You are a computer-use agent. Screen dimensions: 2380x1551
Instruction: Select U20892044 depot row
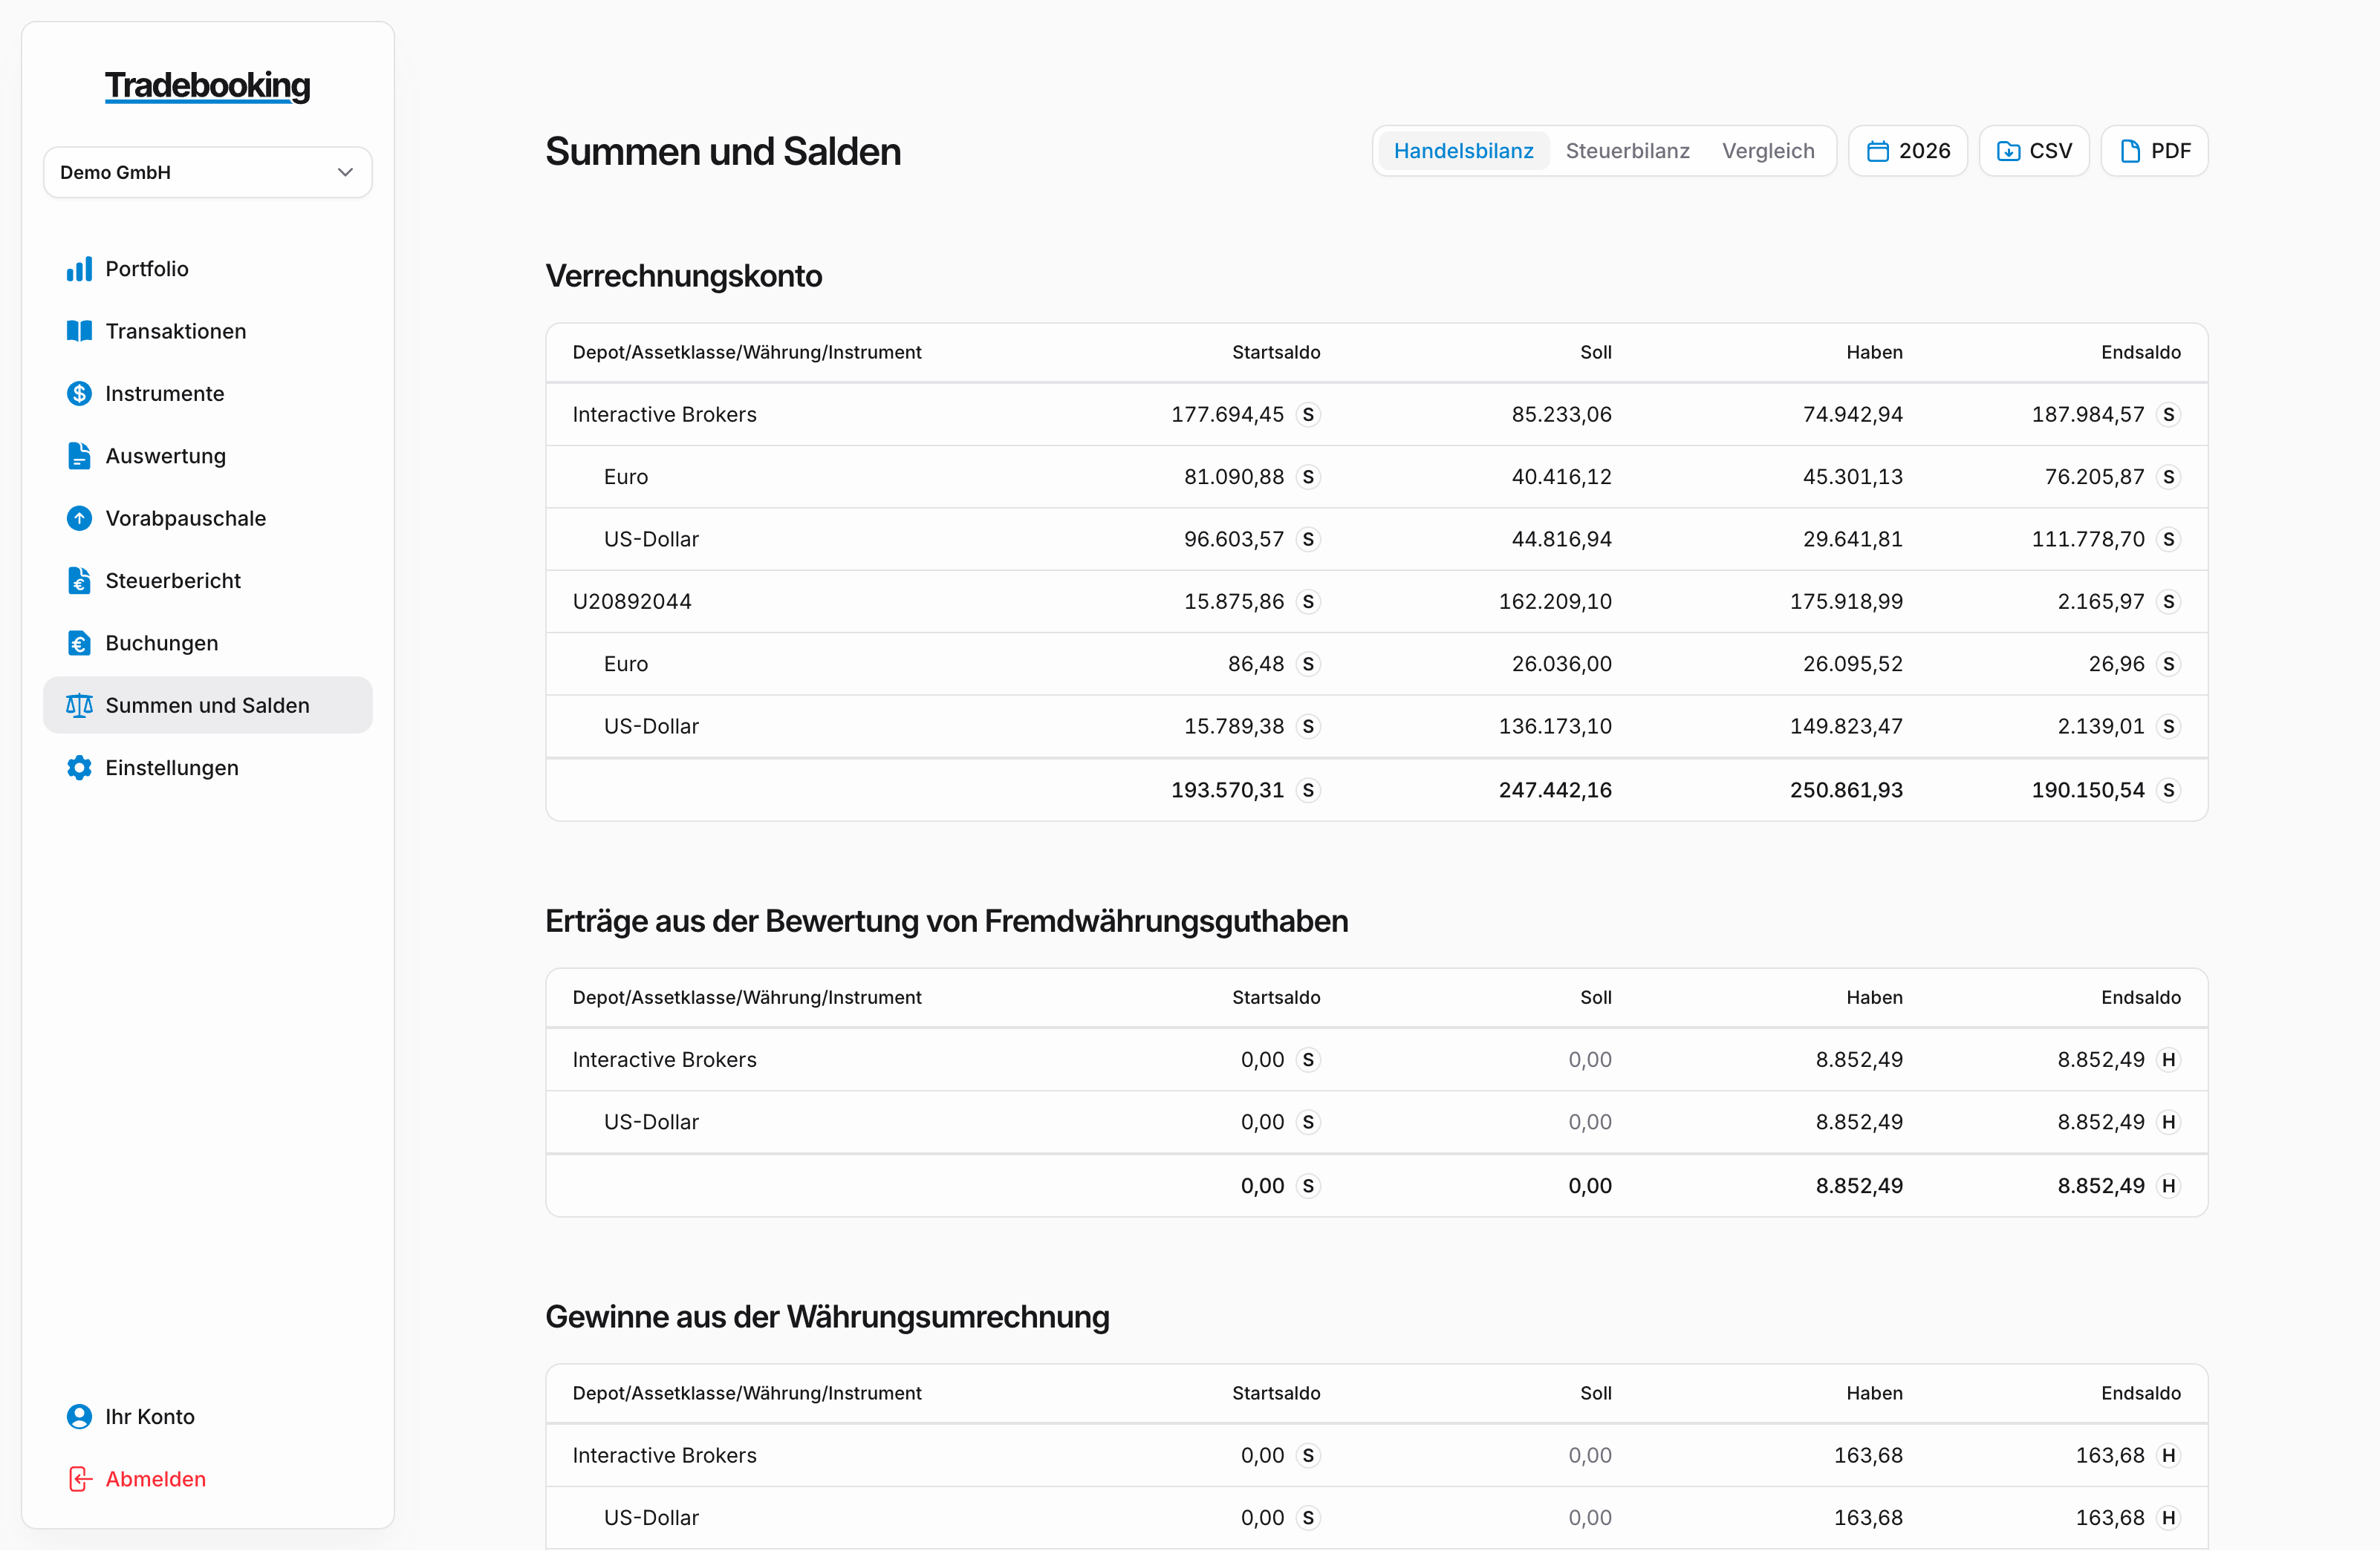(1377, 601)
